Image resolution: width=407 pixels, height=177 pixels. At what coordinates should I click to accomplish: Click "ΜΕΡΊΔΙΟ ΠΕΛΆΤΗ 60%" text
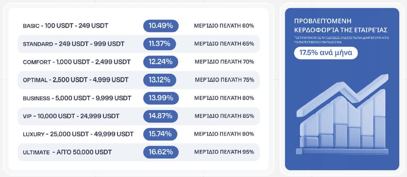click(x=224, y=26)
